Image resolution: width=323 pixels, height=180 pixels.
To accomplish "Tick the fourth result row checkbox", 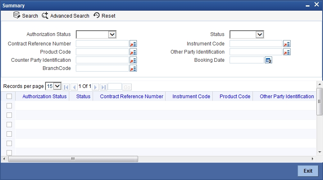I will click(x=9, y=134).
